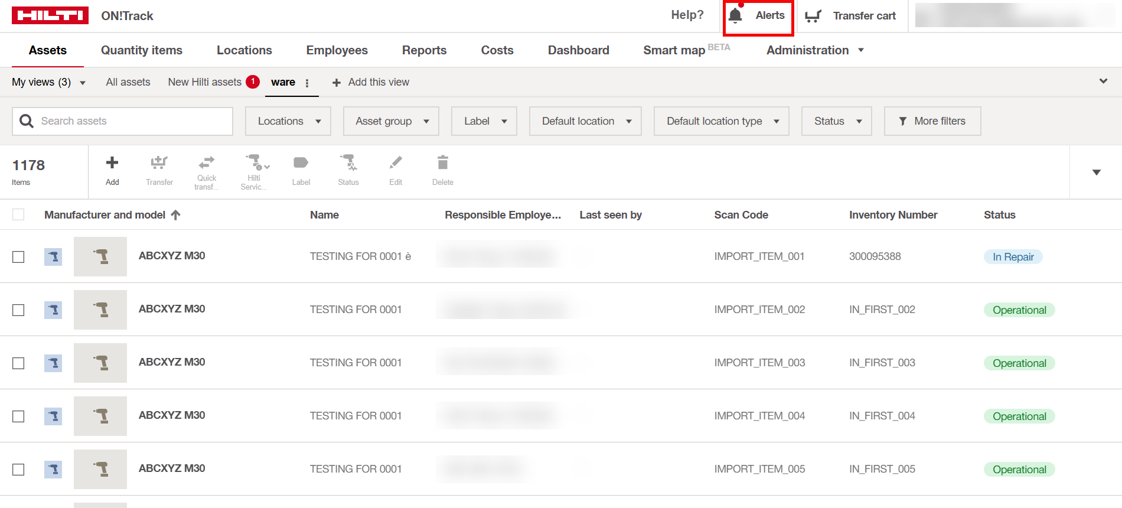Click the Transfer toolbar icon
This screenshot has height=508, width=1122.
pyautogui.click(x=159, y=163)
